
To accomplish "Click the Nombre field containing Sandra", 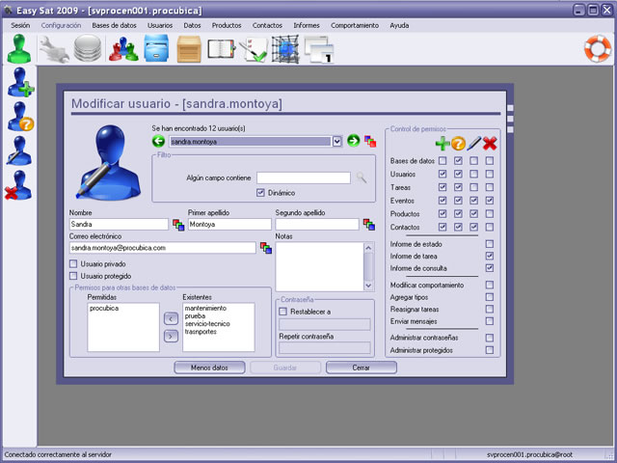I will 119,225.
